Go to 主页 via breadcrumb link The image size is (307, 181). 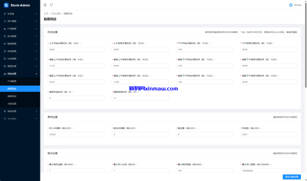[46, 13]
